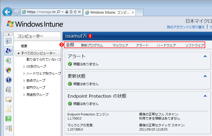Click the sidebar scroll-up arrow button

[x=9, y=34]
